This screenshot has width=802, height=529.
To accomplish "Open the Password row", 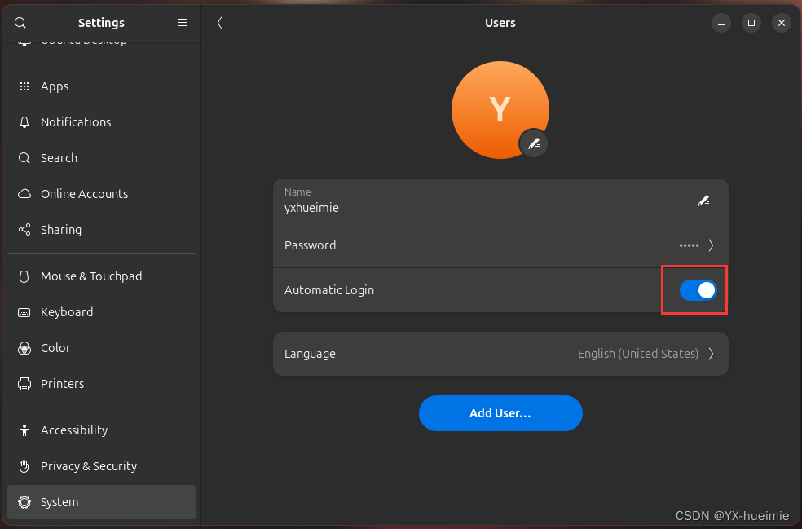I will (x=500, y=245).
